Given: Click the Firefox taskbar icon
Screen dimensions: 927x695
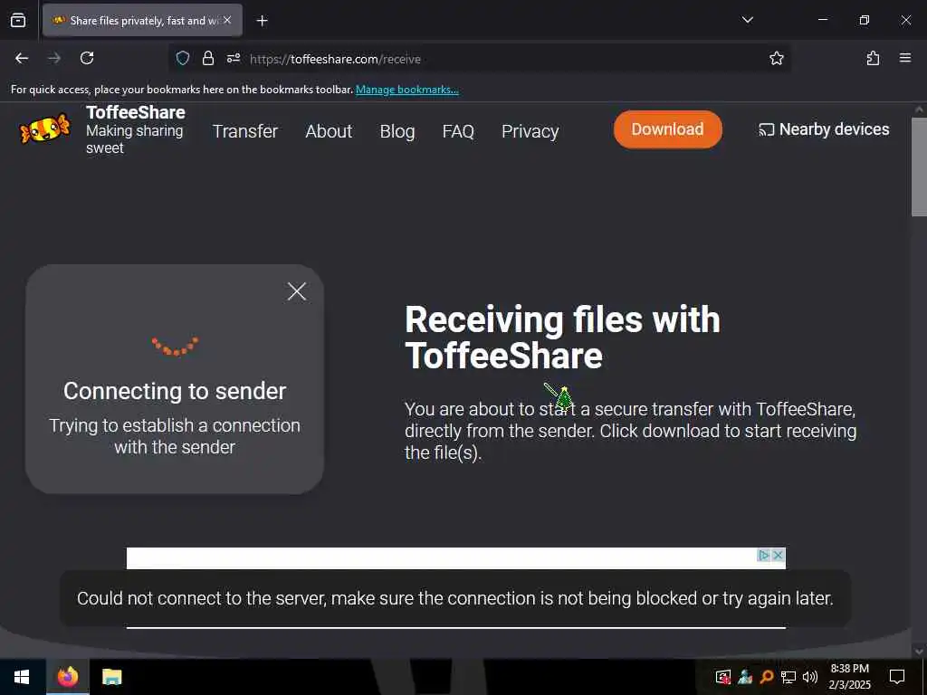Looking at the screenshot, I should (x=68, y=677).
